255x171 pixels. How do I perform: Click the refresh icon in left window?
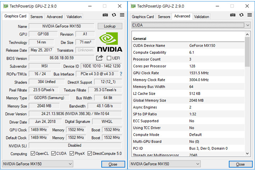114,15
